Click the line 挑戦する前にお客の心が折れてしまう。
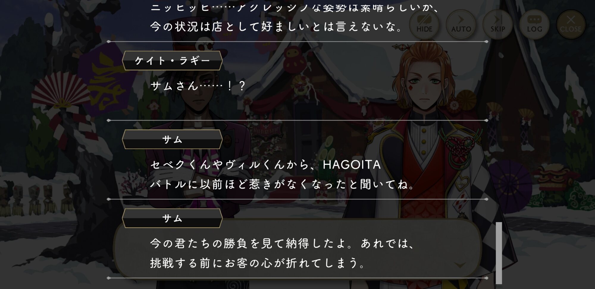The image size is (595, 289). click(x=258, y=263)
